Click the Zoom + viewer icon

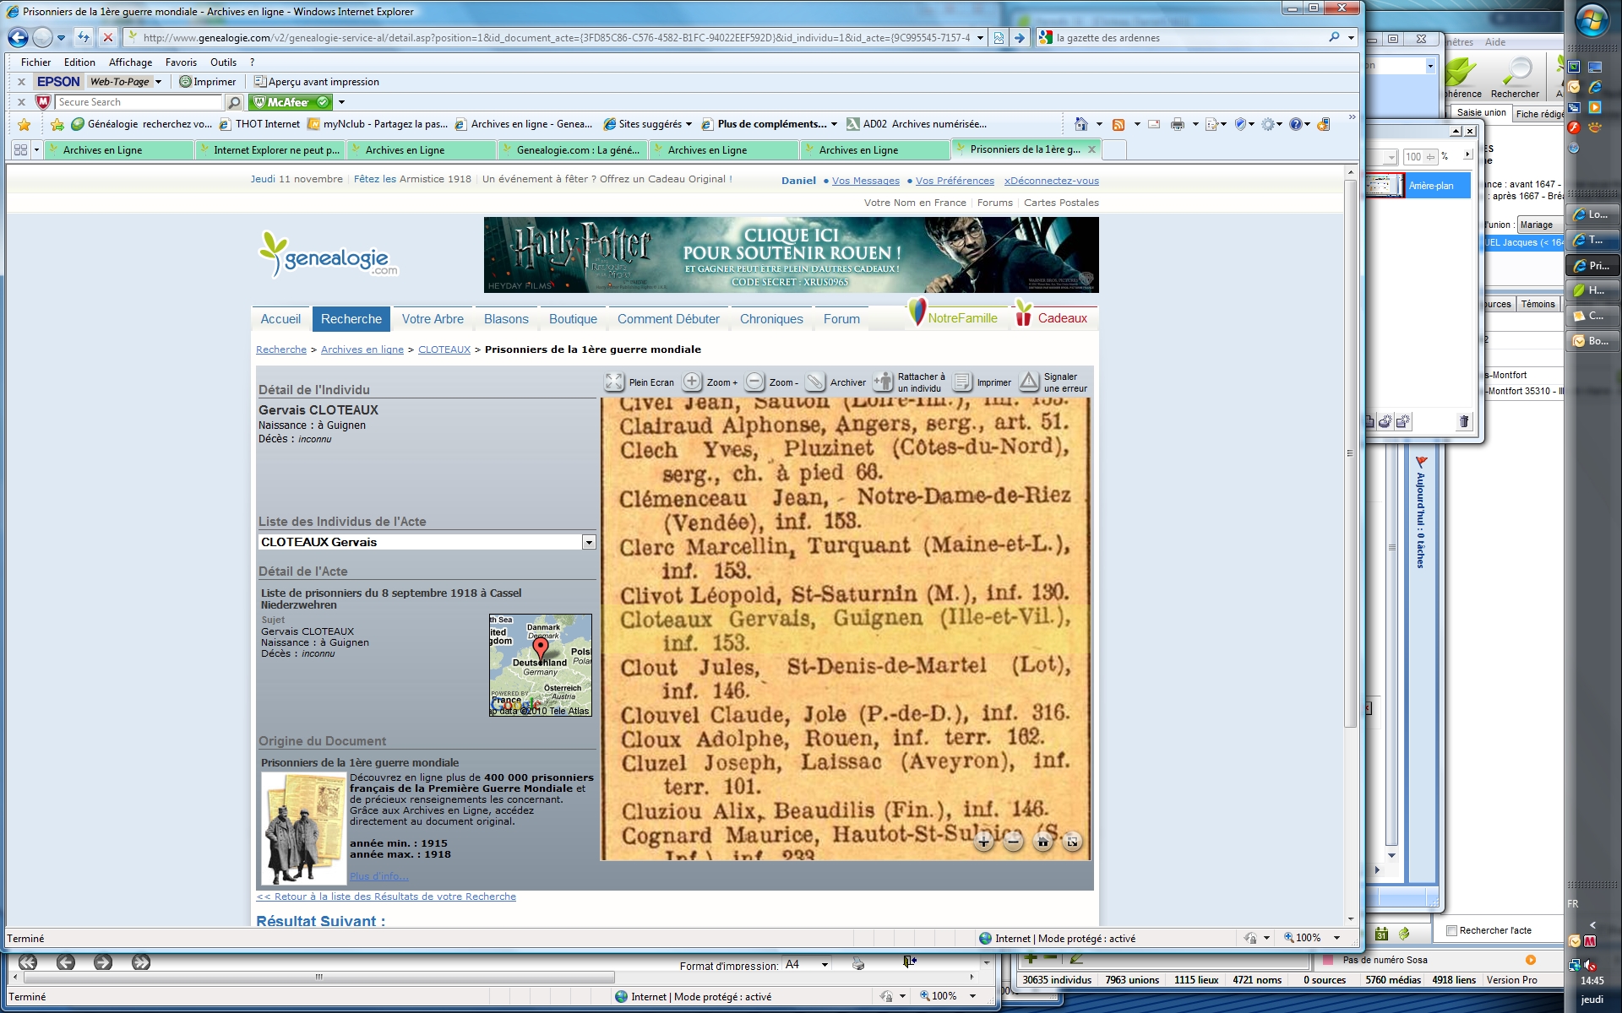(x=692, y=382)
